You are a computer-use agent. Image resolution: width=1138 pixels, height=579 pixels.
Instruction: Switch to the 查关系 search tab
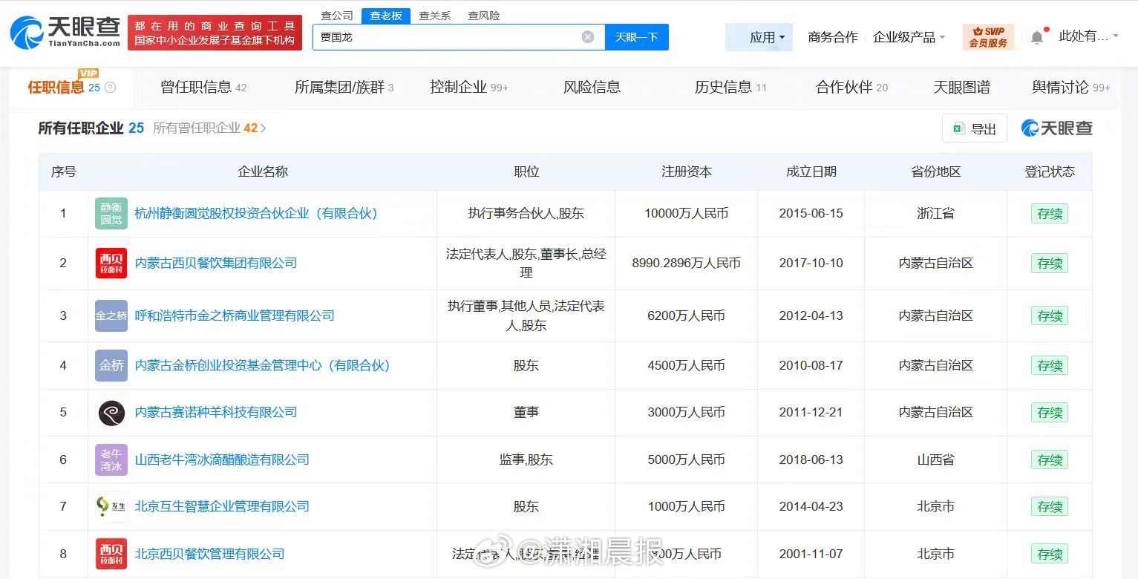[x=435, y=16]
